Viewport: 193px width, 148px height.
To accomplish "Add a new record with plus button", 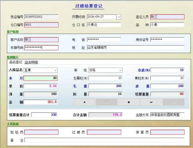I will (x=129, y=102).
